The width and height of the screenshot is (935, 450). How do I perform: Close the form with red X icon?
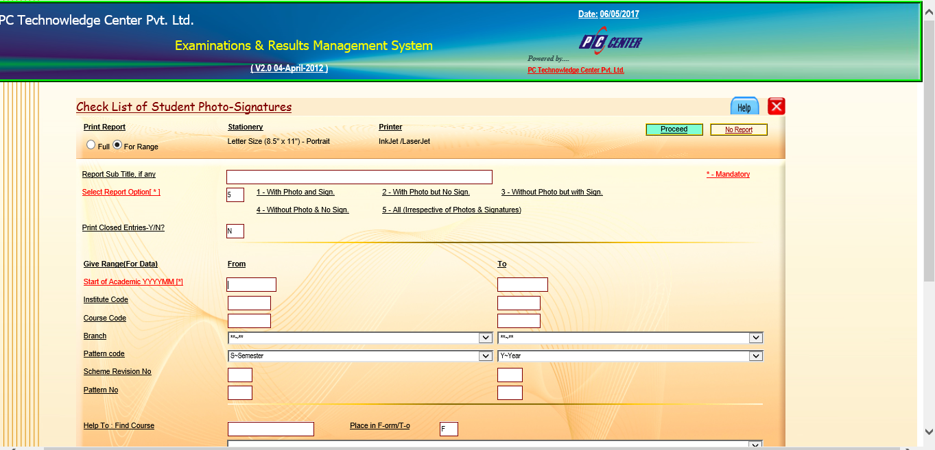click(776, 106)
